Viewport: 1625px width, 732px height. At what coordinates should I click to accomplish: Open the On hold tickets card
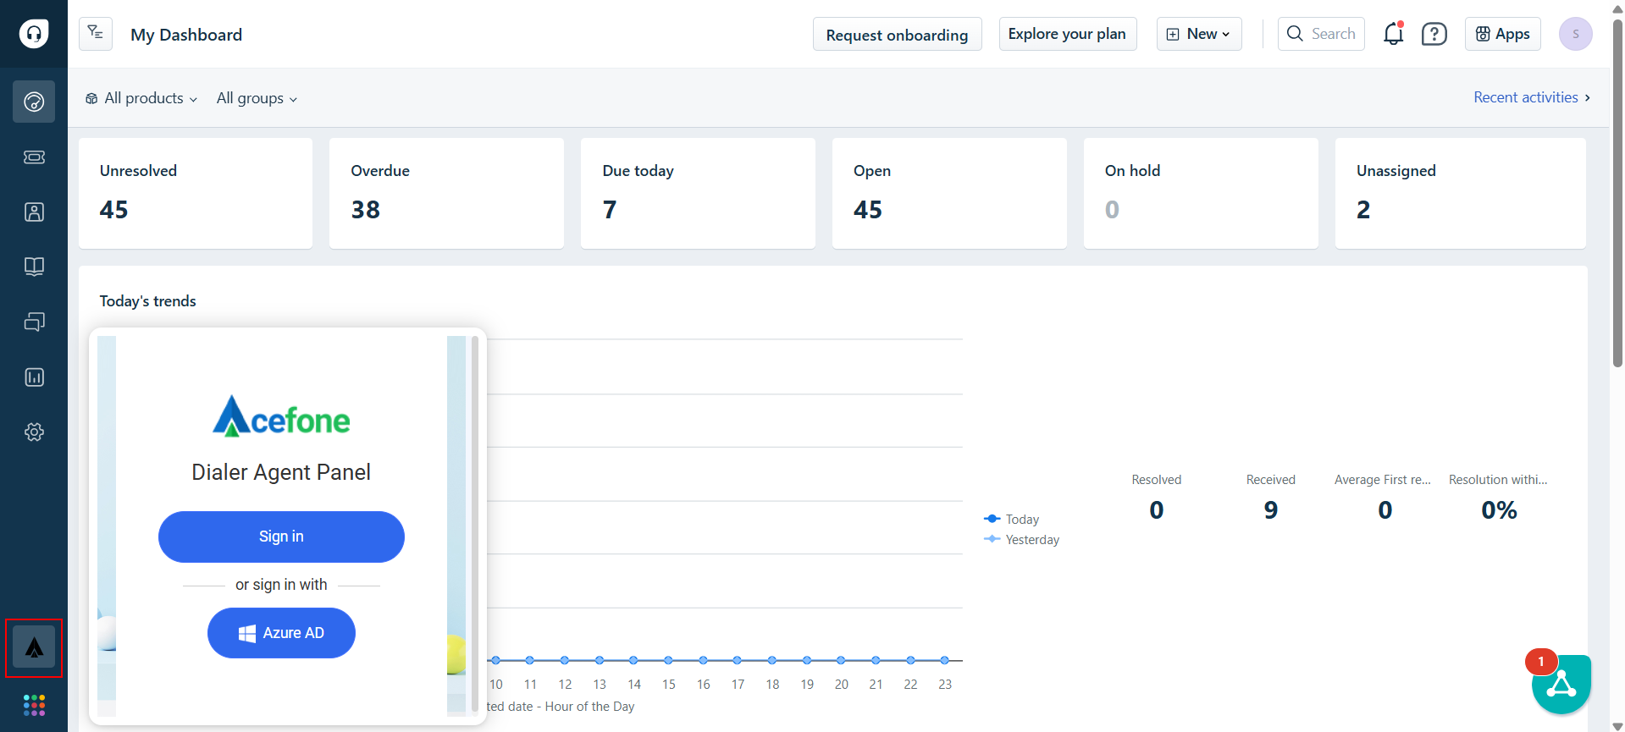tap(1201, 193)
